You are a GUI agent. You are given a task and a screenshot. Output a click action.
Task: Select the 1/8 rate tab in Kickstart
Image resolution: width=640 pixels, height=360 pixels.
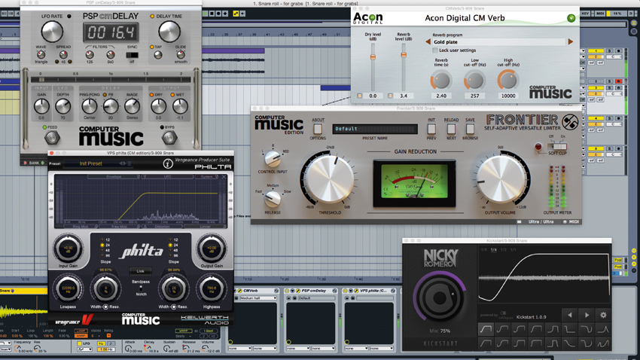point(483,249)
